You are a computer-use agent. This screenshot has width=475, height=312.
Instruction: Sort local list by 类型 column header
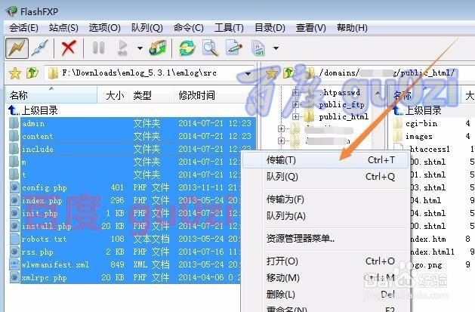[152, 95]
